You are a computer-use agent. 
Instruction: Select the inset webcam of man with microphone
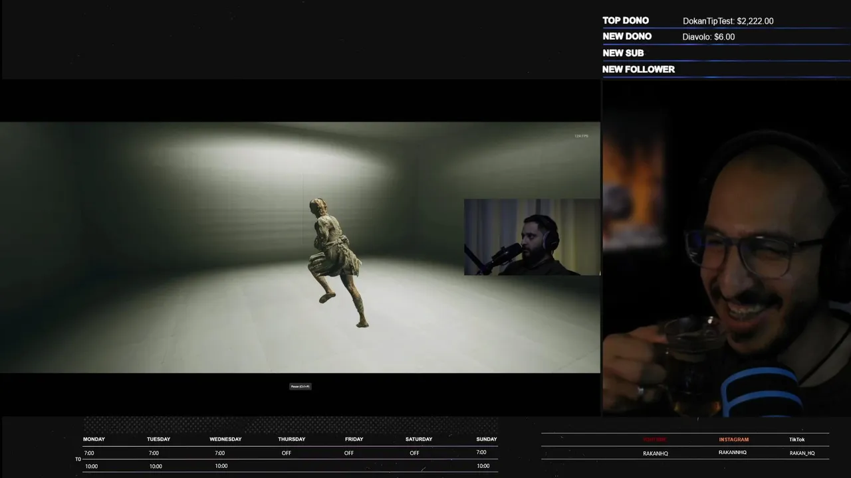click(x=532, y=237)
